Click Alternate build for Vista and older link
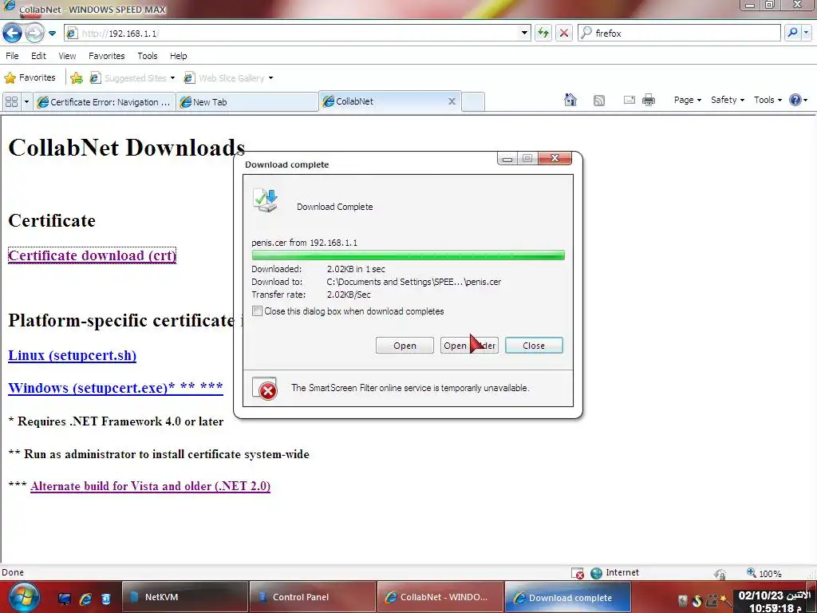817x613 pixels. [x=150, y=486]
